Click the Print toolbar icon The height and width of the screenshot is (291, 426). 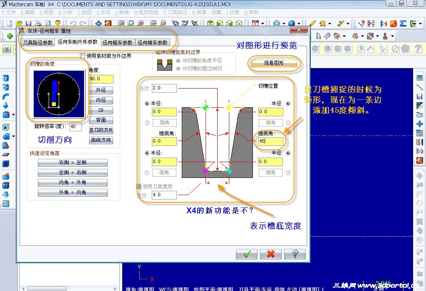[x=38, y=23]
